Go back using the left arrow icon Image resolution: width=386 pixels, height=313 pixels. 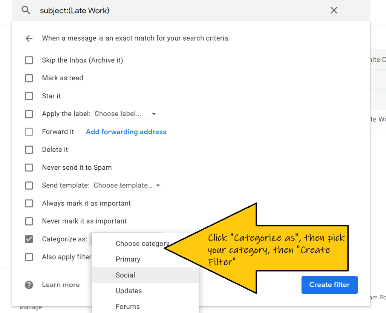click(x=29, y=38)
